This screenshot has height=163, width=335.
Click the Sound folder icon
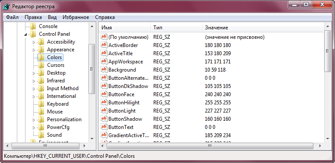(41, 135)
